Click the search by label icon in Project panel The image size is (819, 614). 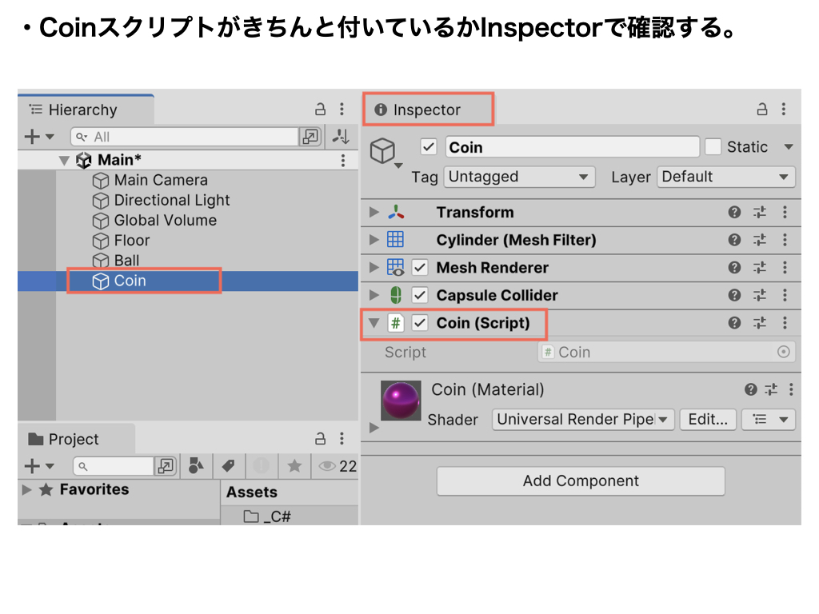tap(228, 466)
